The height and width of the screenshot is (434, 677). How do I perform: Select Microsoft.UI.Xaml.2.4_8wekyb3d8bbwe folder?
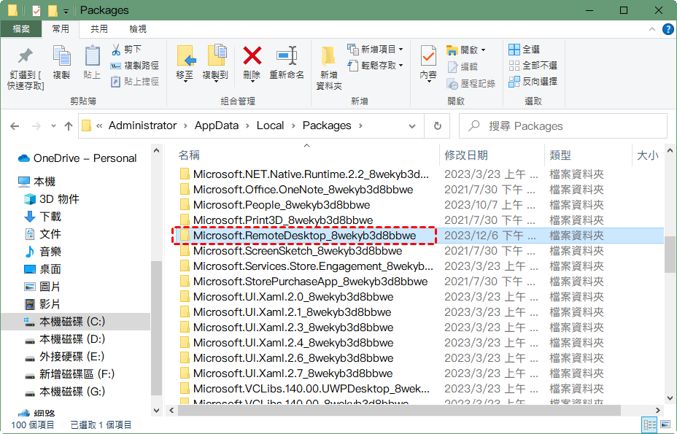(293, 343)
